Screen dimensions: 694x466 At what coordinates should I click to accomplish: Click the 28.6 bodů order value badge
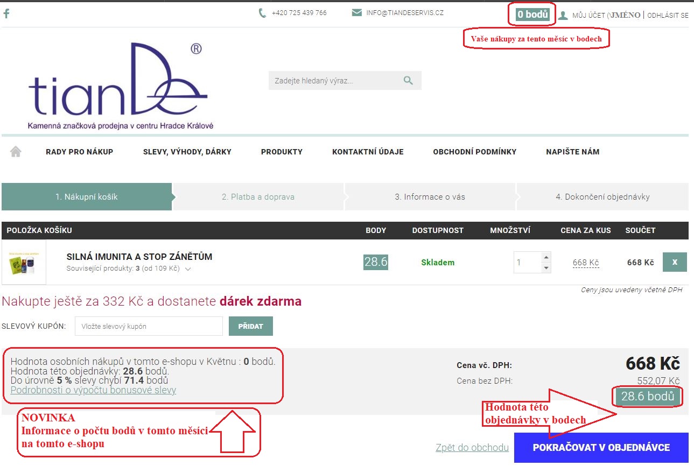pos(648,397)
